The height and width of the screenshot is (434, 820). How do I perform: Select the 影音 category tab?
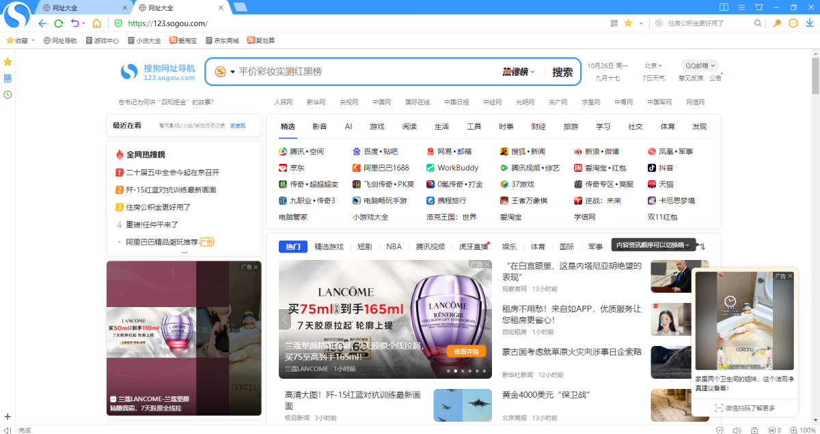pyautogui.click(x=320, y=126)
